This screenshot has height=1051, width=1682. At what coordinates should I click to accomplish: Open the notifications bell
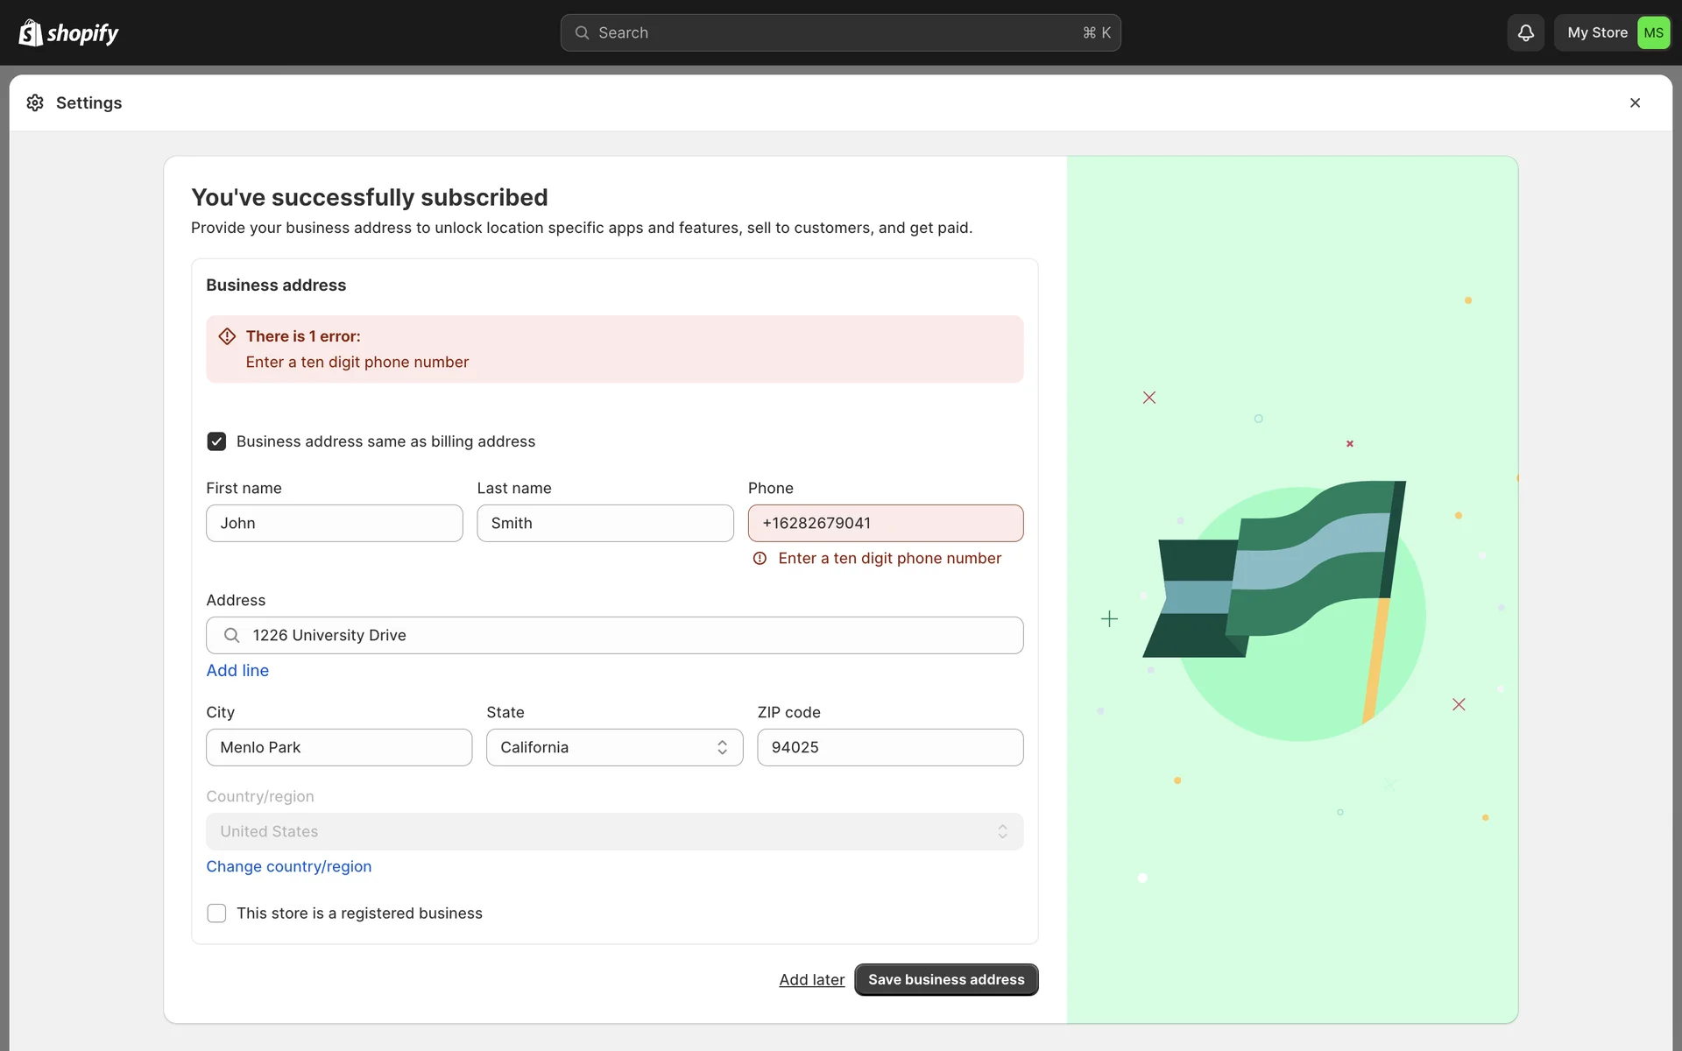[1525, 33]
